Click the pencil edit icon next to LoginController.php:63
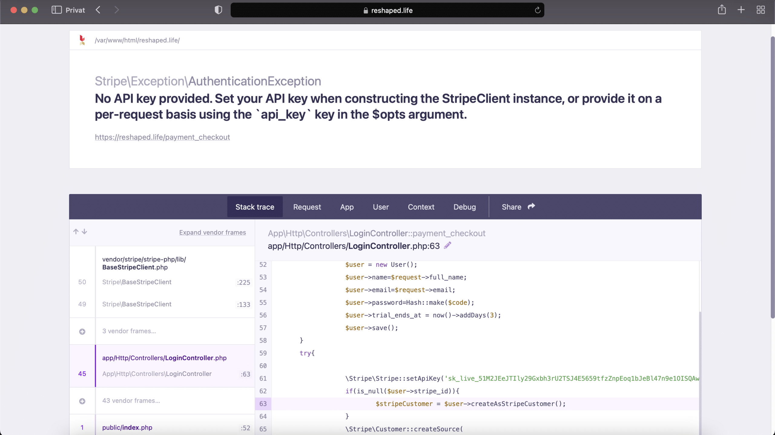 447,245
